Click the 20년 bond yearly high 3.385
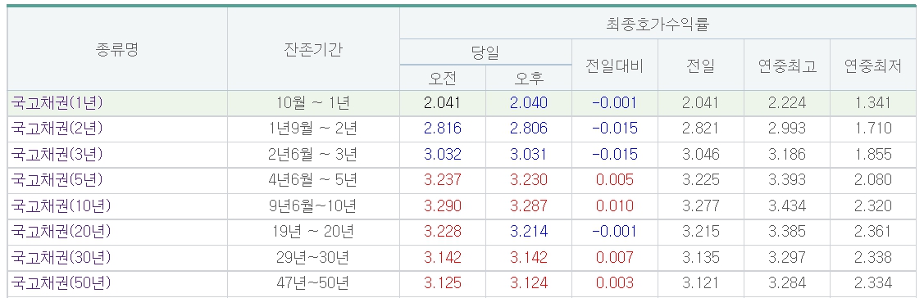 (x=787, y=232)
